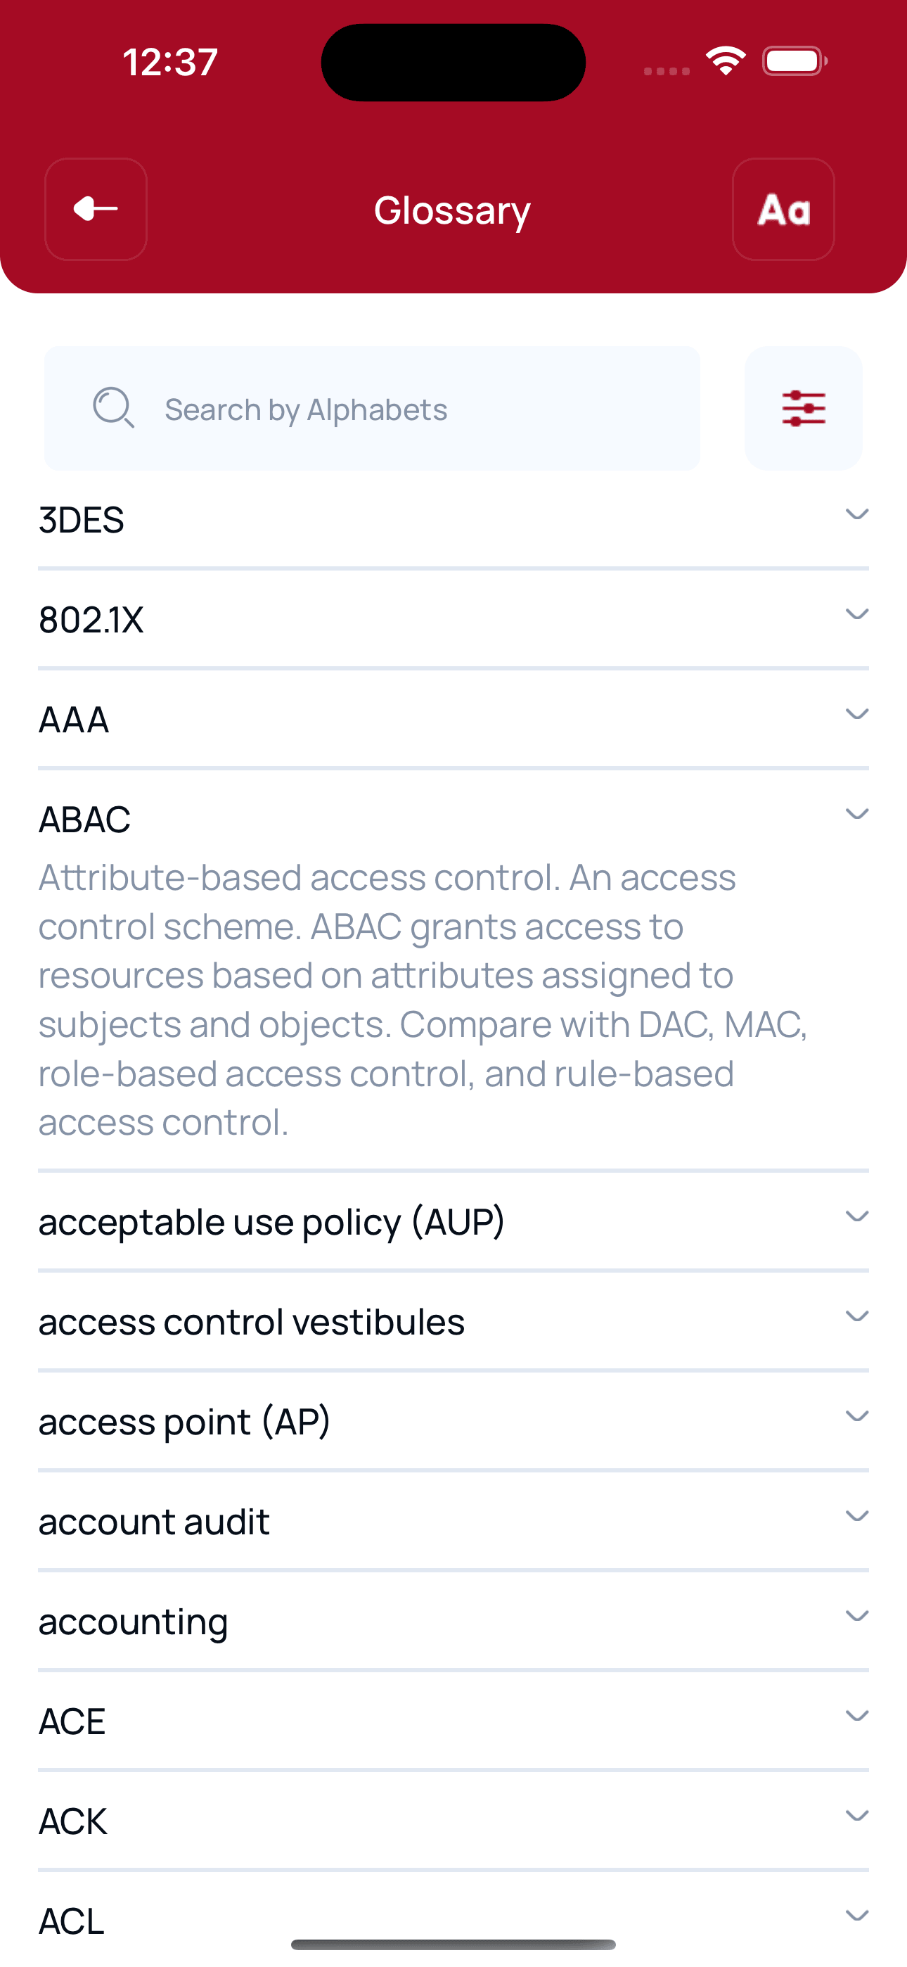Expand the ACL entry chevron
The height and width of the screenshot is (1967, 907).
point(856,1916)
